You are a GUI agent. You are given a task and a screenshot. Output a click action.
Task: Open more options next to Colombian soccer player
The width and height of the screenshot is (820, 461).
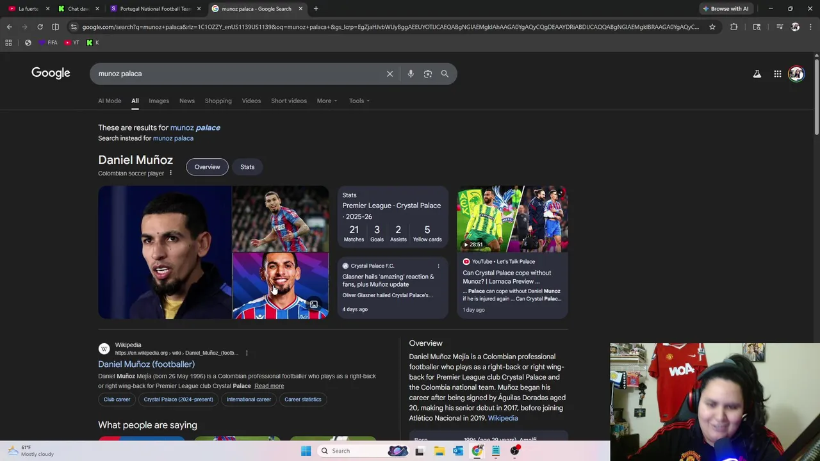click(x=170, y=174)
